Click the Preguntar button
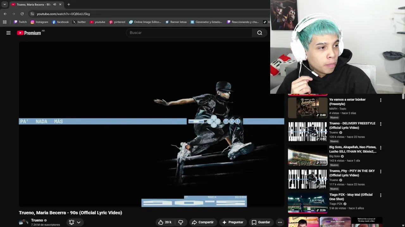Screen dimensions: 405x227 [233, 222]
